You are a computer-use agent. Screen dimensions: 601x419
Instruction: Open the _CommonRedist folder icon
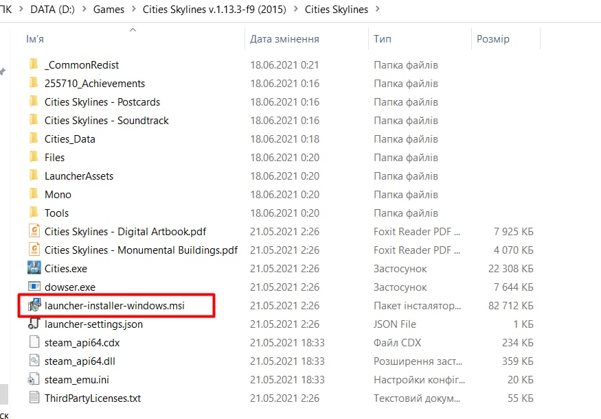click(x=34, y=64)
